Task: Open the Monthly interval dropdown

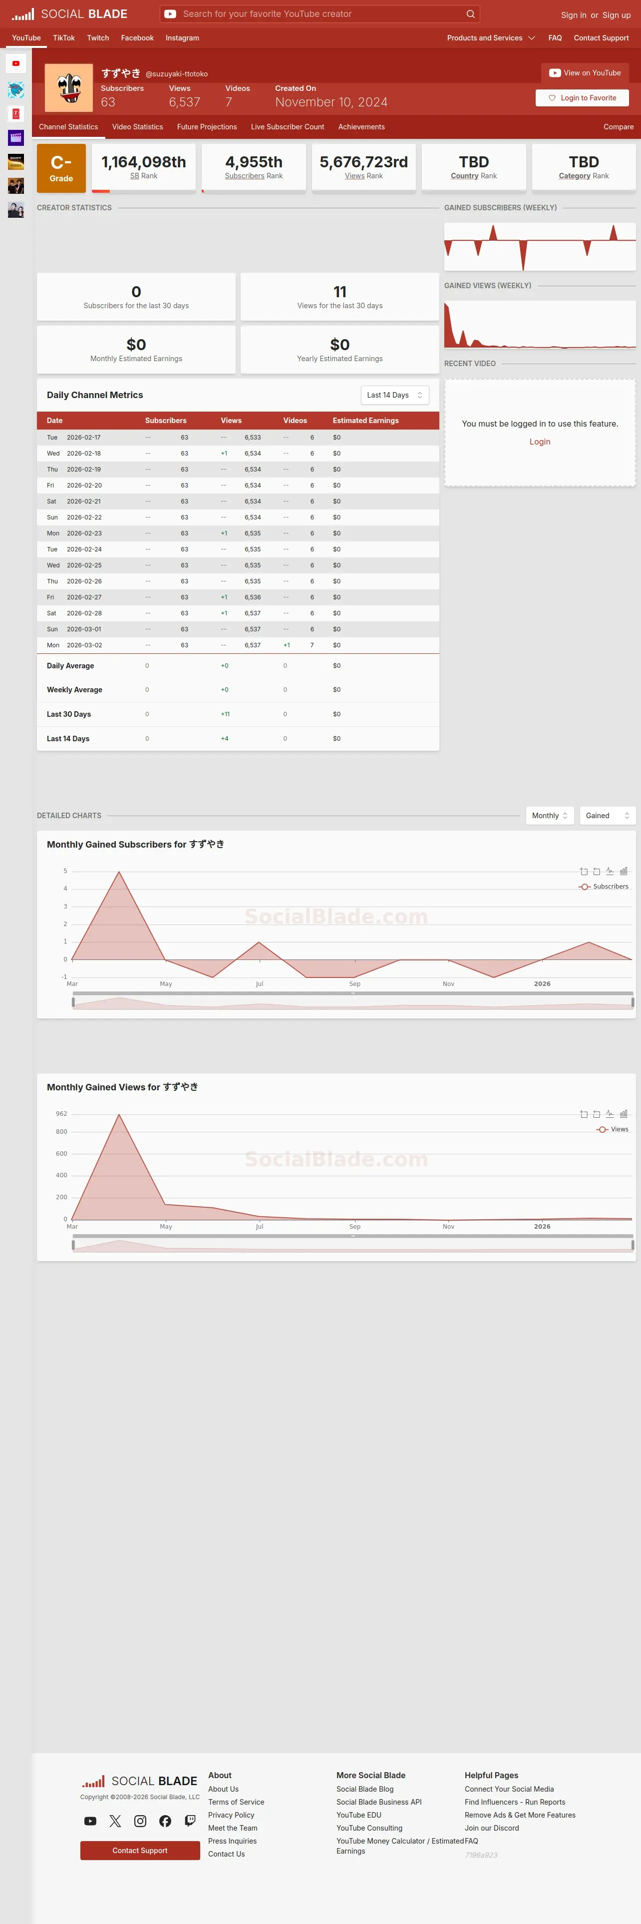Action: (x=549, y=816)
